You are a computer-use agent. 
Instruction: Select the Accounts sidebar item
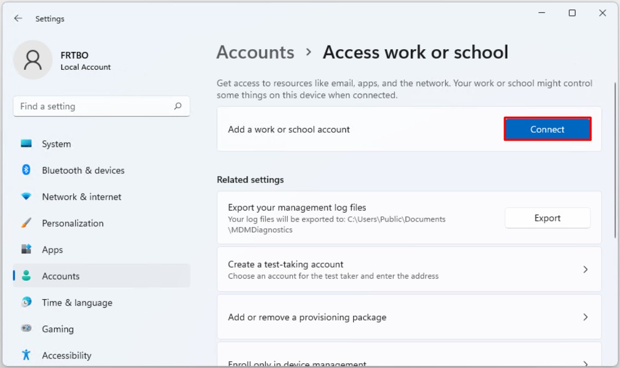point(102,276)
